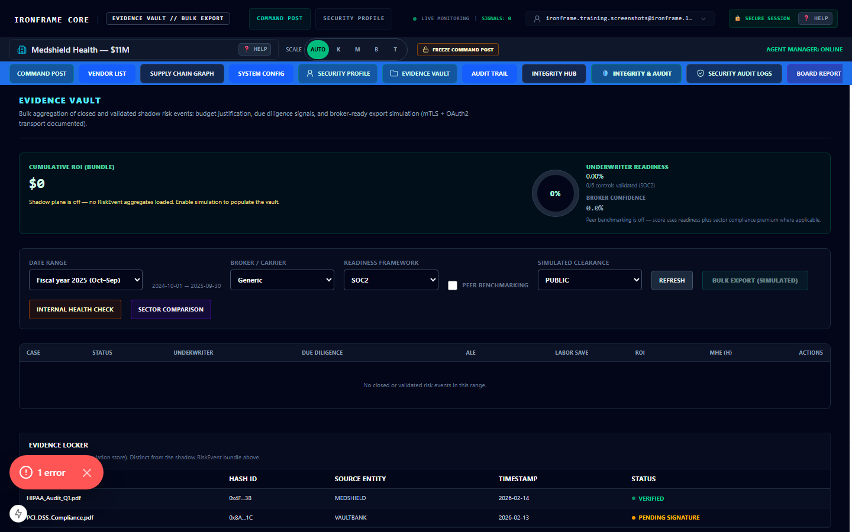852x532 pixels.
Task: Click the lightning bolt dev tools icon
Action: point(18,514)
